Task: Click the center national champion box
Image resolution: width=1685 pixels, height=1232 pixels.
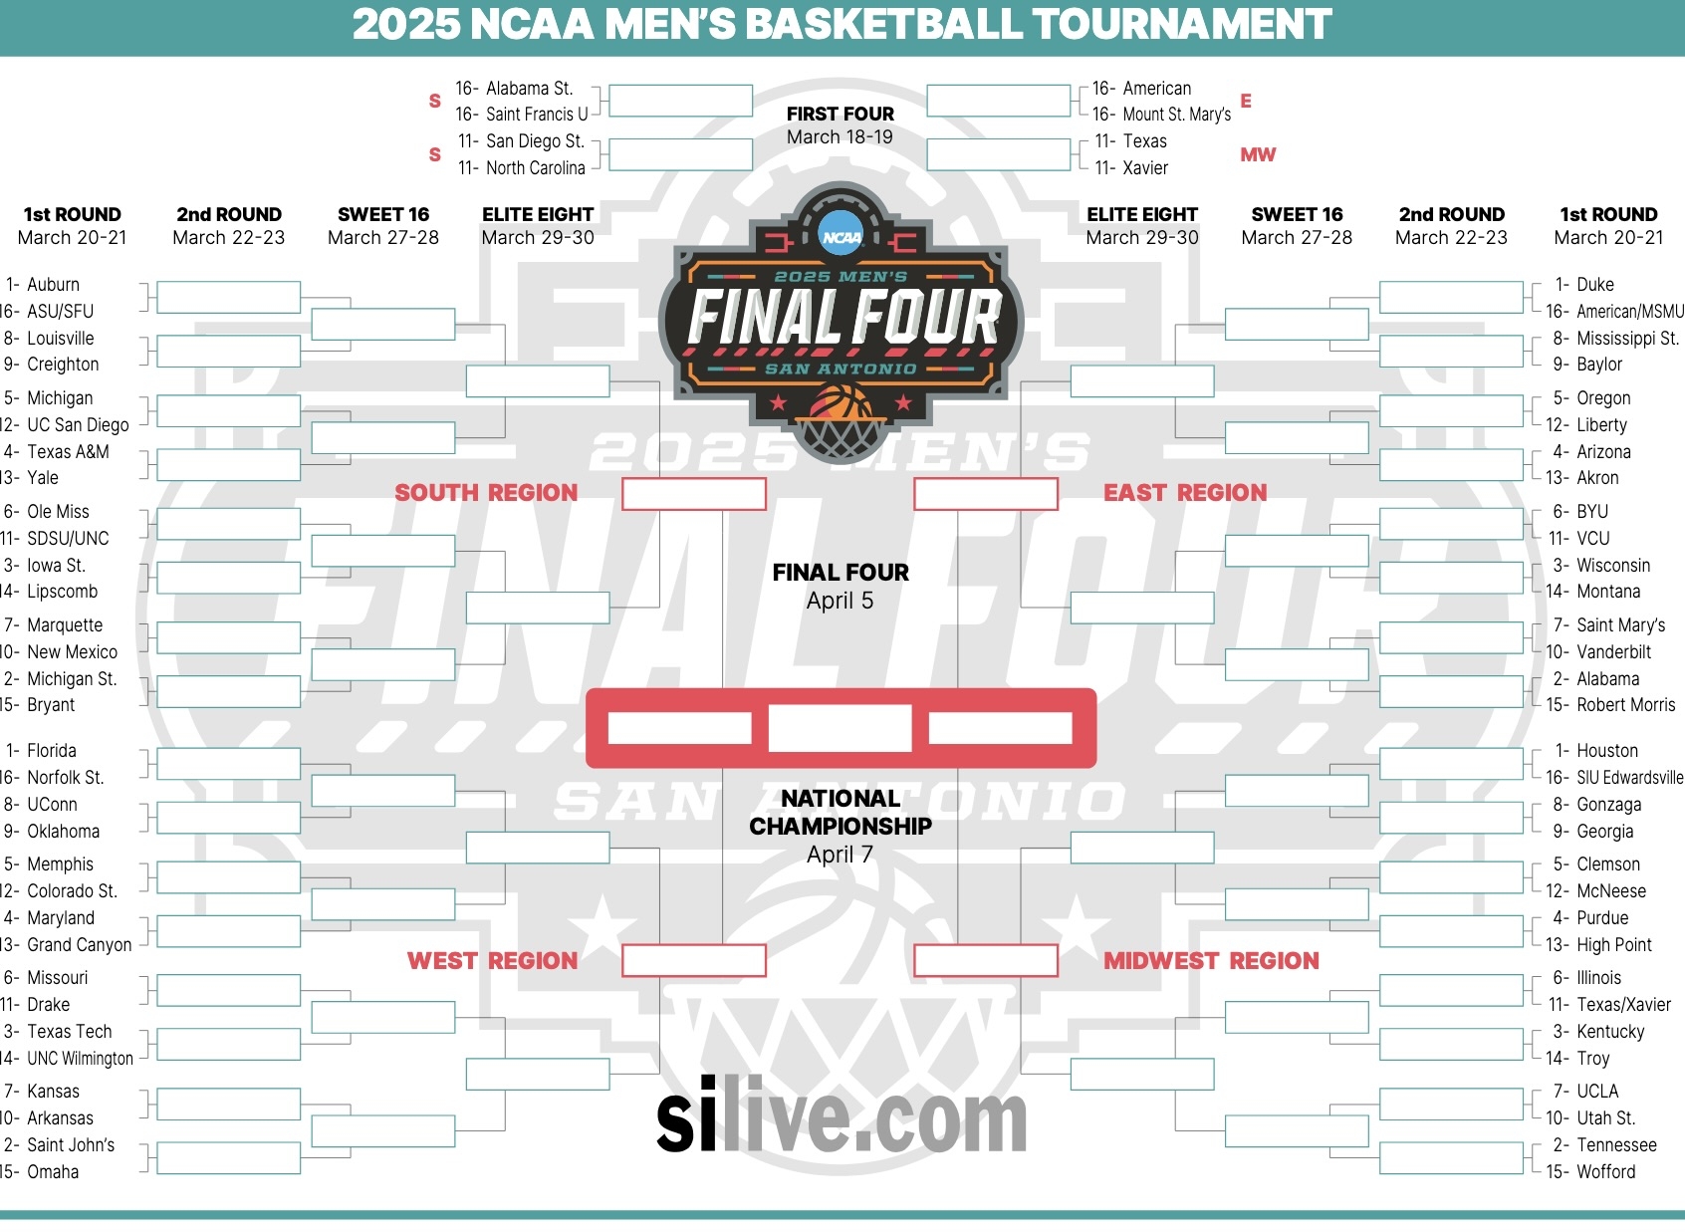Action: click(x=841, y=728)
